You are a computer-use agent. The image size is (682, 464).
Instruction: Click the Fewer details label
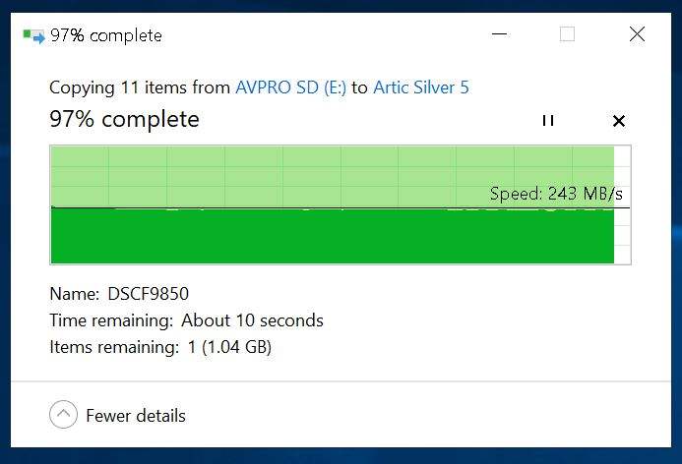(136, 416)
